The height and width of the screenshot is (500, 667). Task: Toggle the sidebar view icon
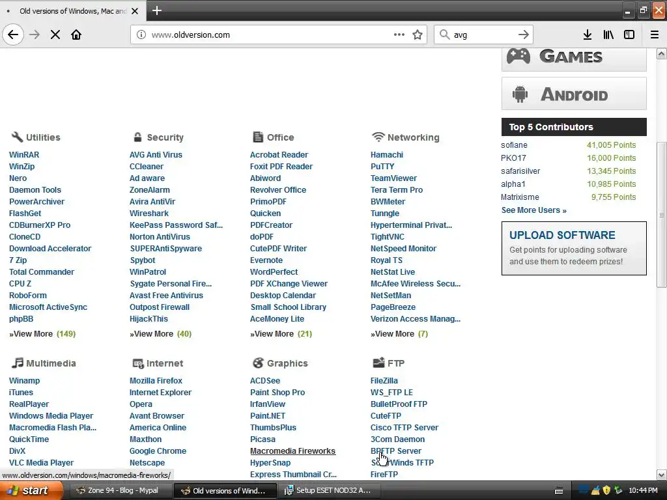(x=629, y=35)
